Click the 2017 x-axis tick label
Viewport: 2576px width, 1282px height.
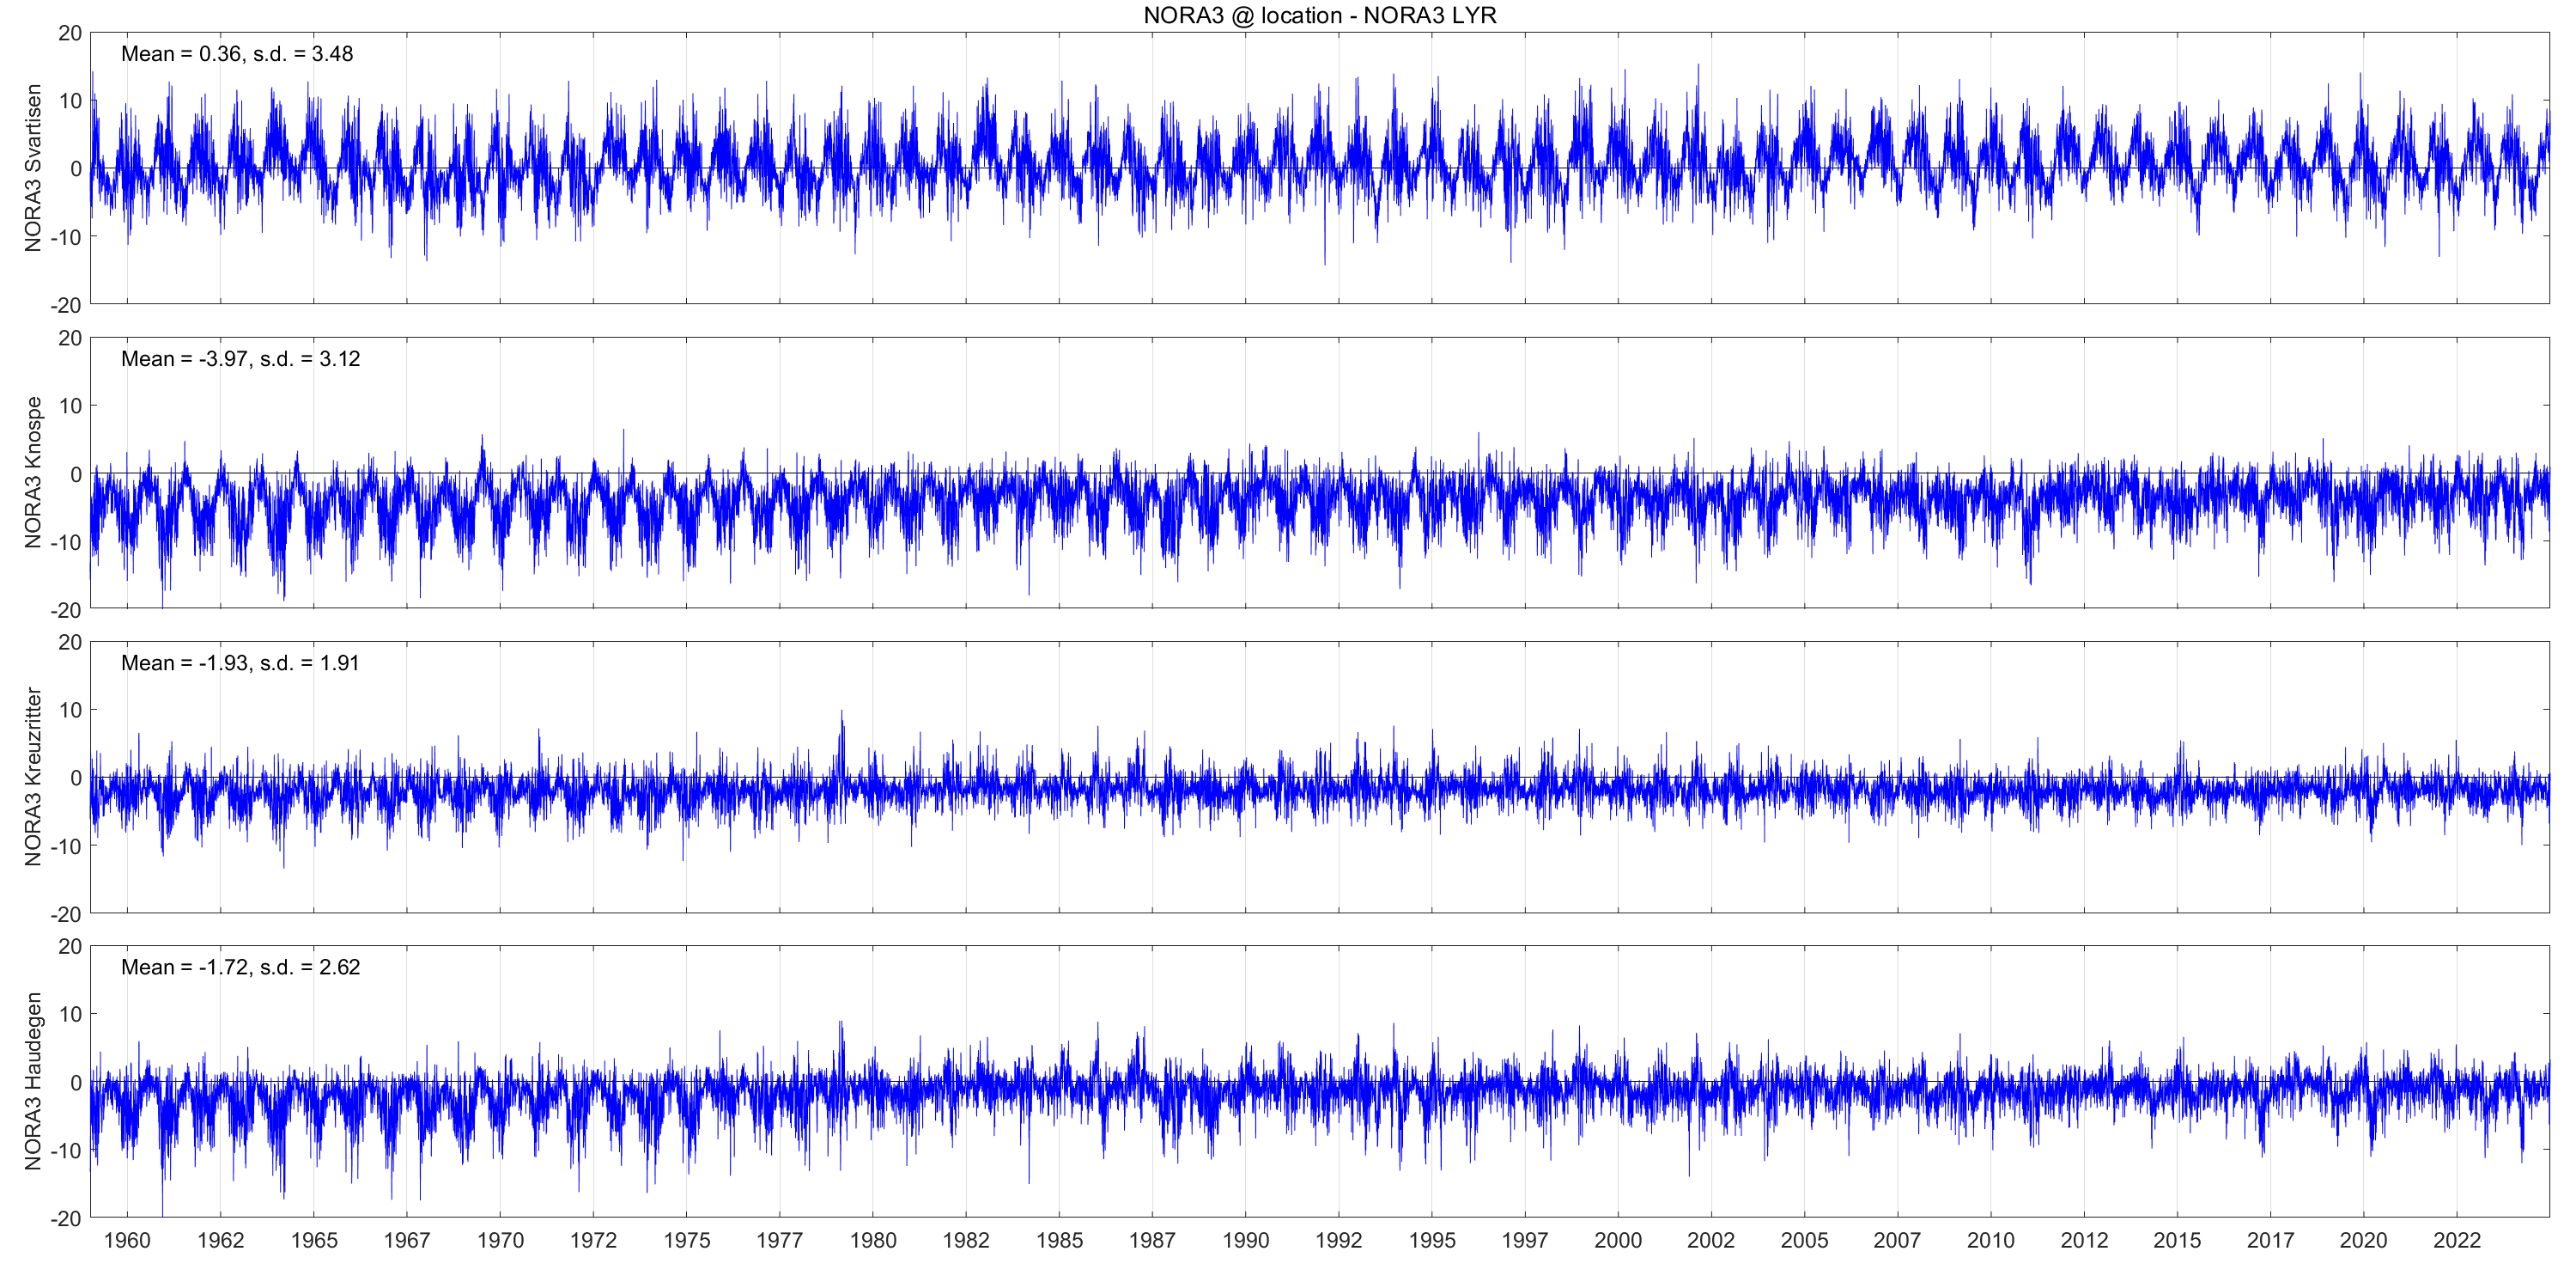[x=2270, y=1240]
